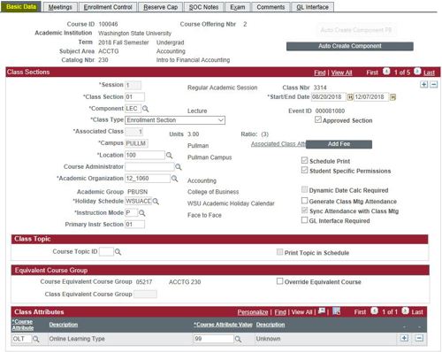The image size is (442, 352).
Task: Open the Academic Organization lookup magnifier
Action: pos(174,179)
